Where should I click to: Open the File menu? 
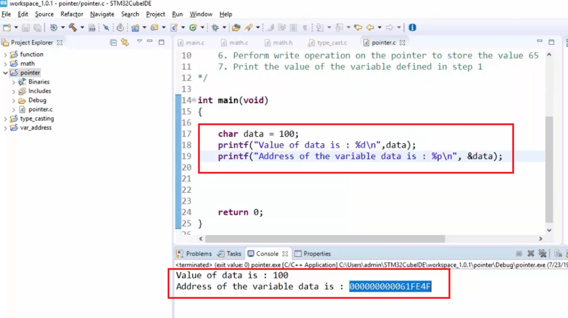(6, 14)
